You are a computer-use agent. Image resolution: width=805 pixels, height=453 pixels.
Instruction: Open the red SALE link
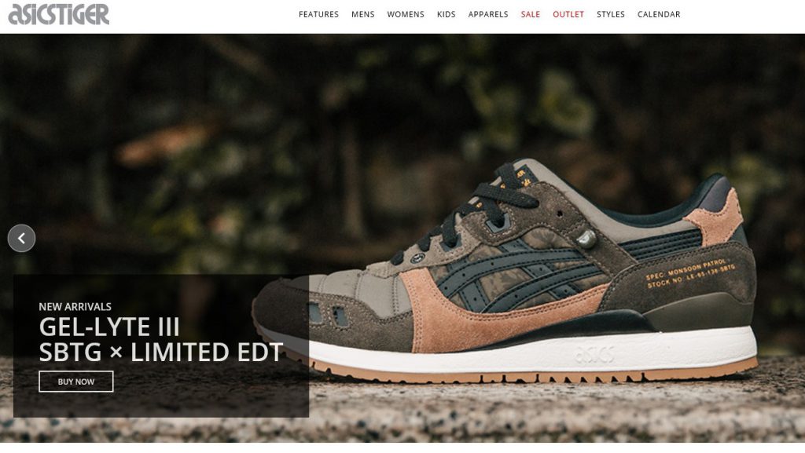531,14
